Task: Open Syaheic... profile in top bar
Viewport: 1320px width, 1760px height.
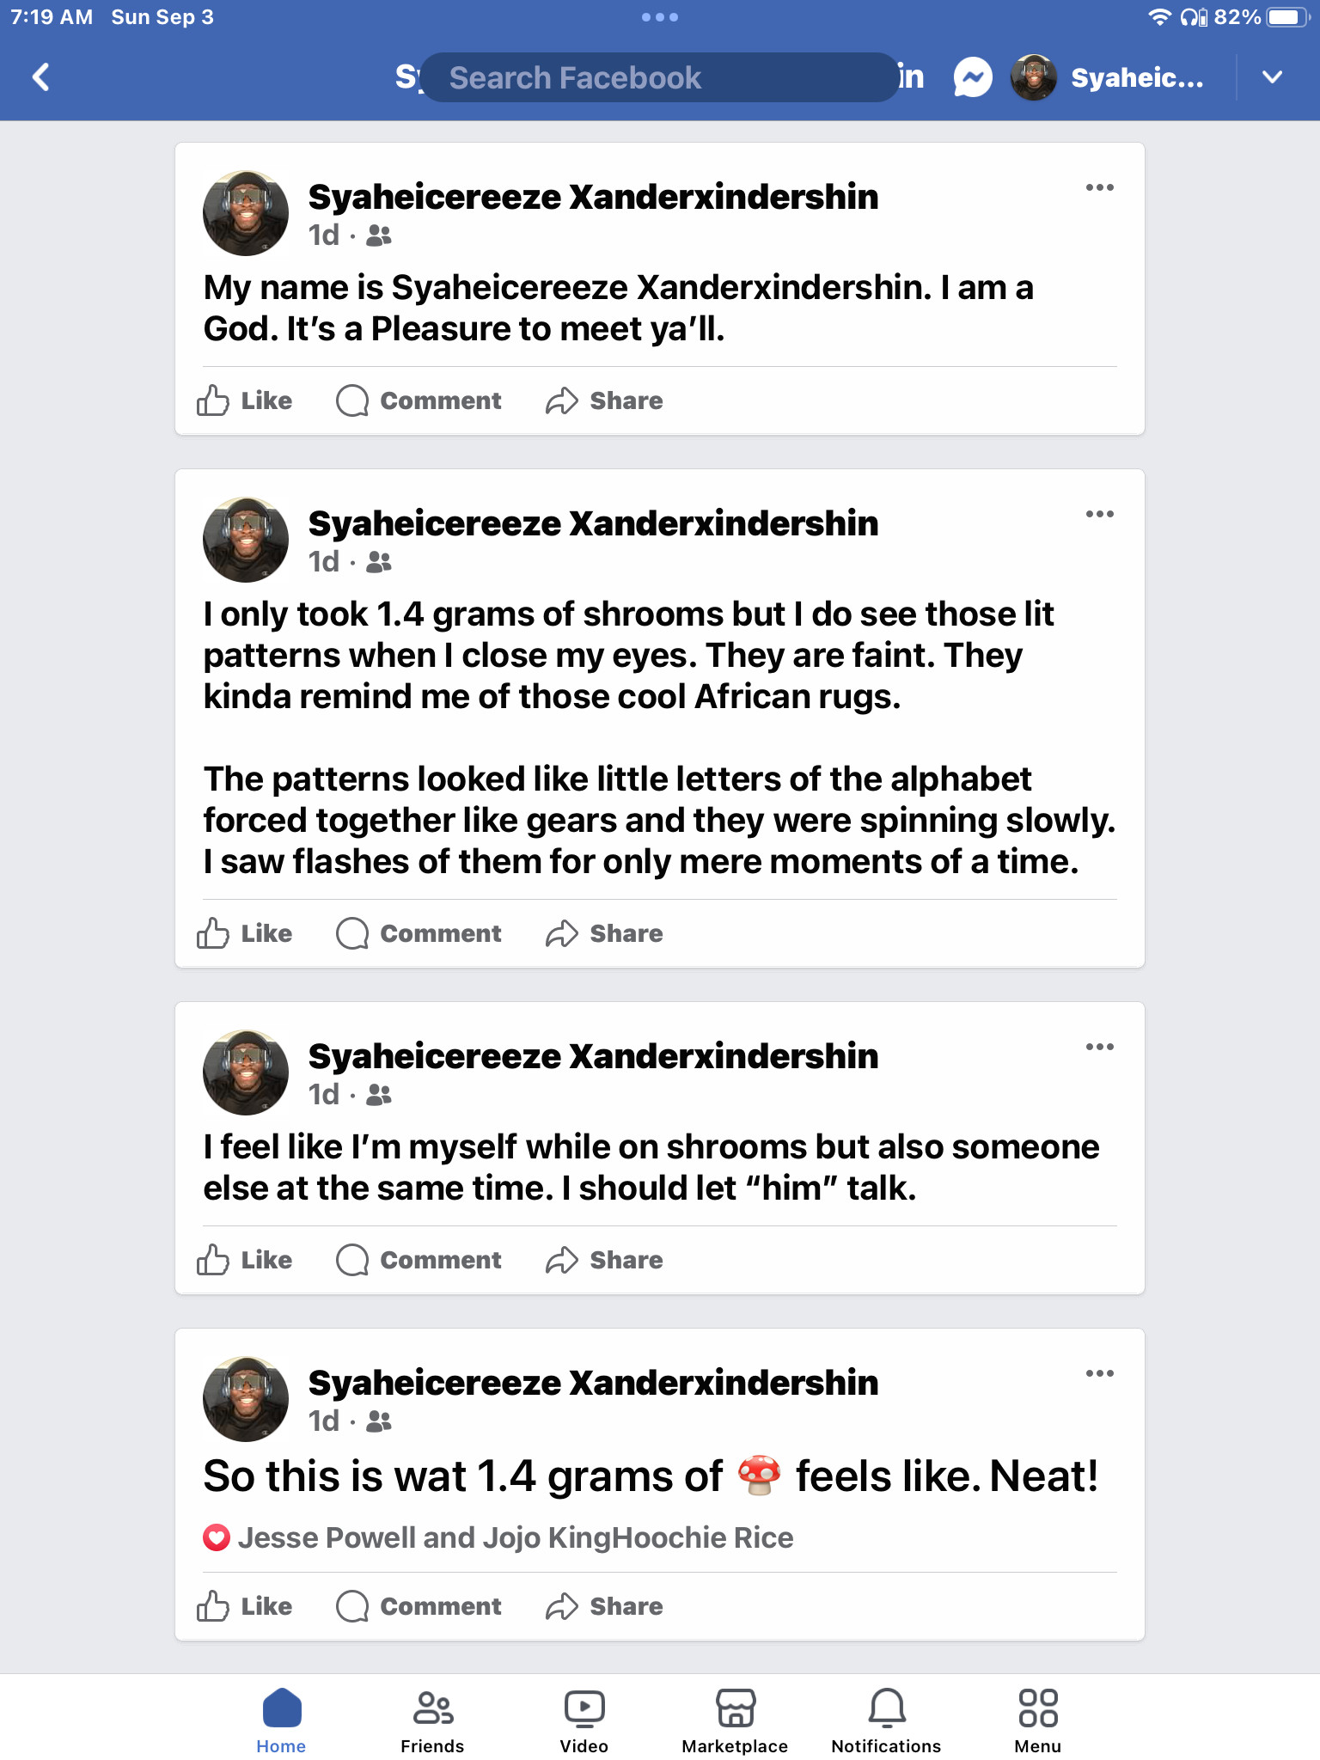Action: coord(1109,78)
